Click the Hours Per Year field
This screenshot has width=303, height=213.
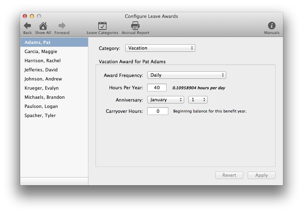coord(157,88)
